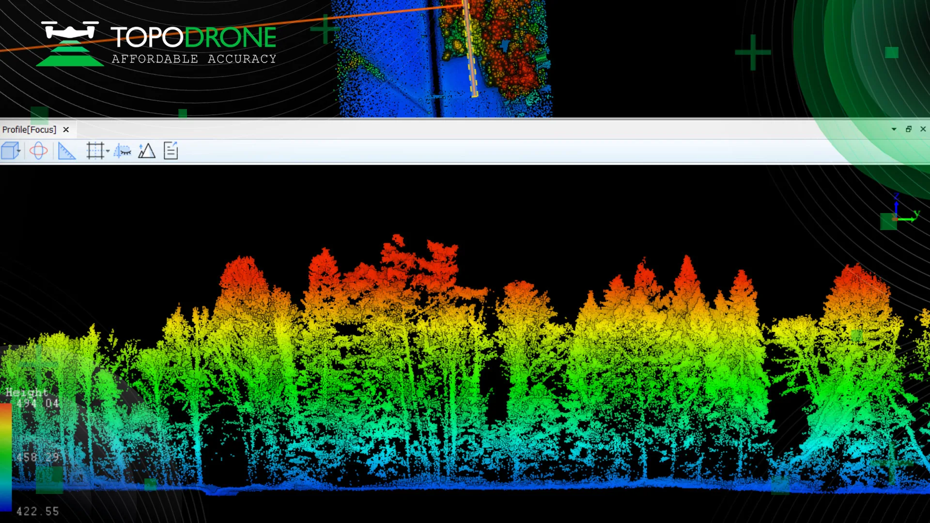Click the Height color scale bar
The width and height of the screenshot is (930, 523).
point(6,457)
